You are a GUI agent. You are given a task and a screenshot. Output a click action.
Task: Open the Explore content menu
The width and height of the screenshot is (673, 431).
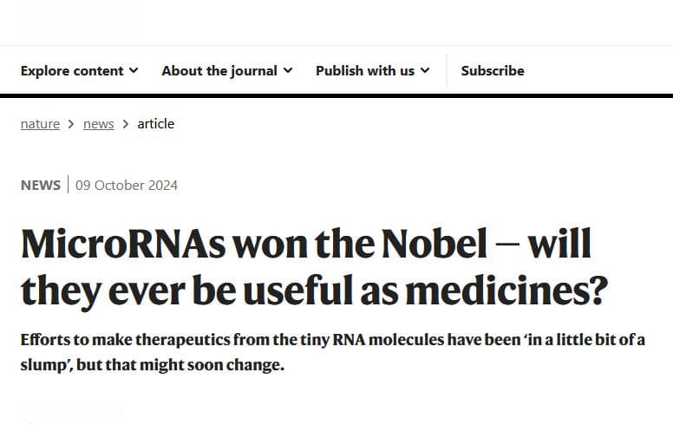(x=80, y=70)
